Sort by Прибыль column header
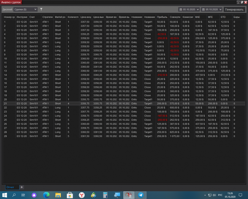The width and height of the screenshot is (248, 199). 162,17
